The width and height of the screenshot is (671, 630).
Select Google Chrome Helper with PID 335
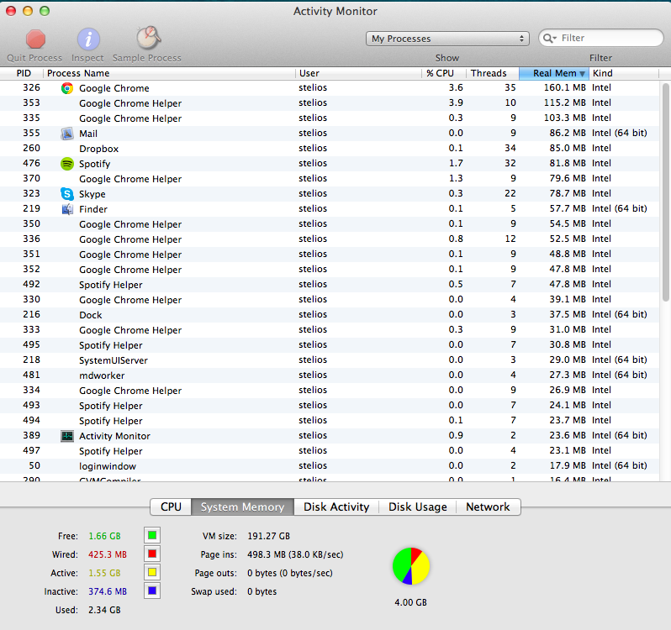click(330, 118)
